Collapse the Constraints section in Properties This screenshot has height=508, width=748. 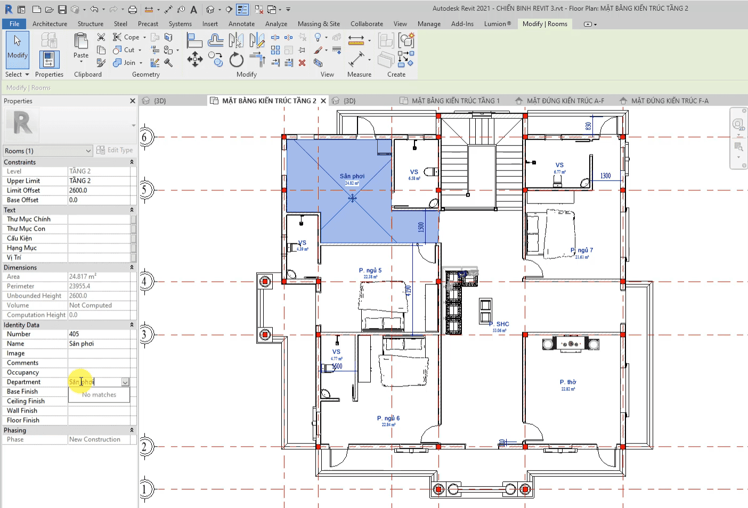(x=132, y=162)
